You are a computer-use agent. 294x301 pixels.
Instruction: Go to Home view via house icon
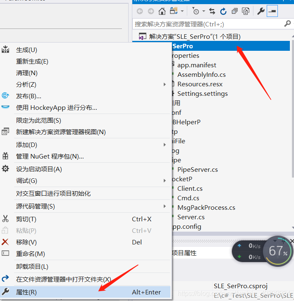162,11
